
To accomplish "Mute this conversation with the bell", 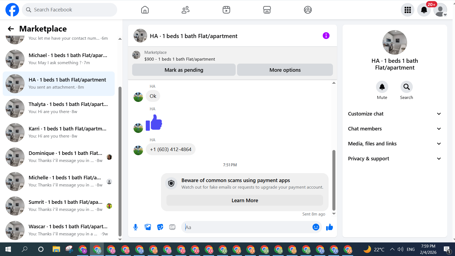I will point(382,87).
